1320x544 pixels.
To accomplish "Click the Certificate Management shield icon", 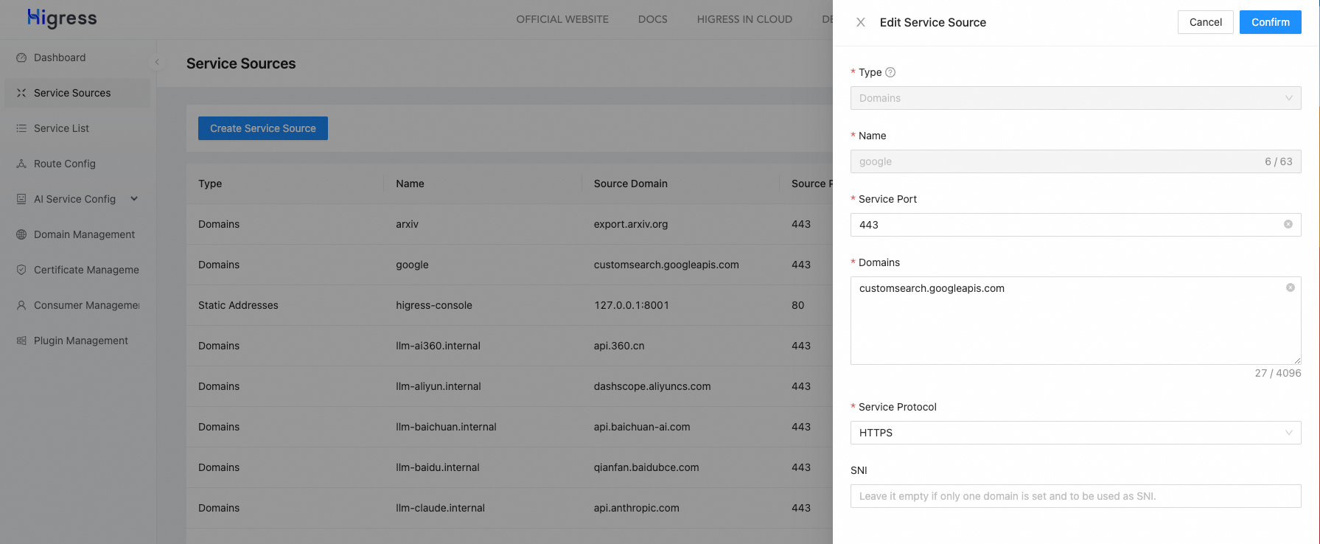I will pos(21,270).
